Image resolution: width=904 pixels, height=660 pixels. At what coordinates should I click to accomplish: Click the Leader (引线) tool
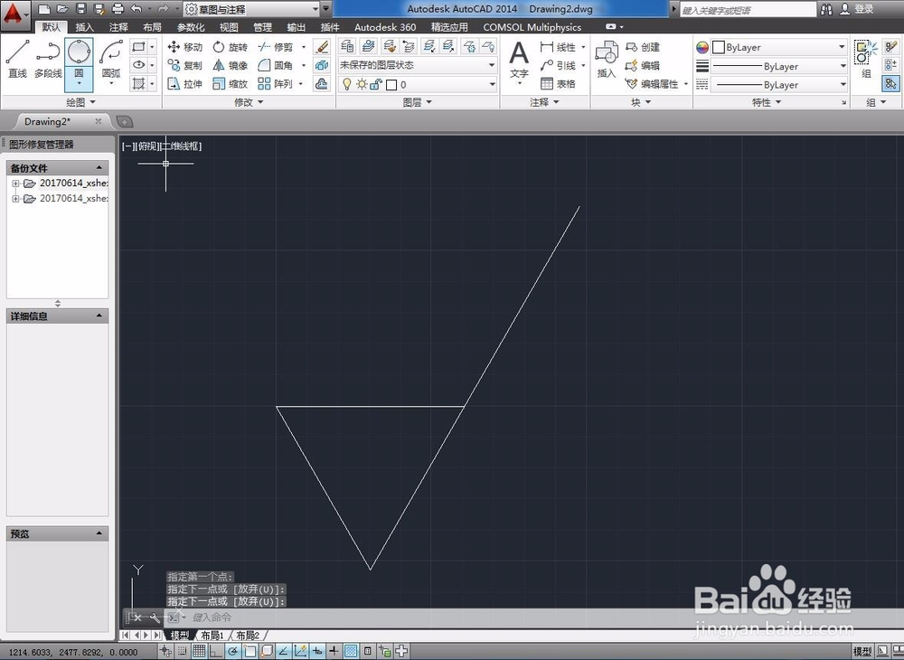pos(558,65)
